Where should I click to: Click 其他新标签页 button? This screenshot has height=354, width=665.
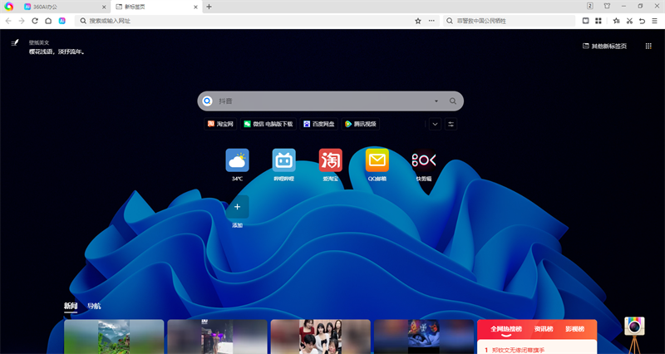pyautogui.click(x=604, y=47)
